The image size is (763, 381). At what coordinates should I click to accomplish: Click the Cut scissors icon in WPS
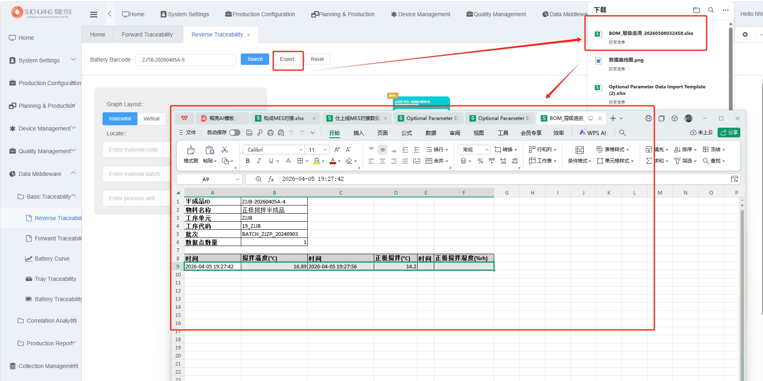[x=225, y=150]
